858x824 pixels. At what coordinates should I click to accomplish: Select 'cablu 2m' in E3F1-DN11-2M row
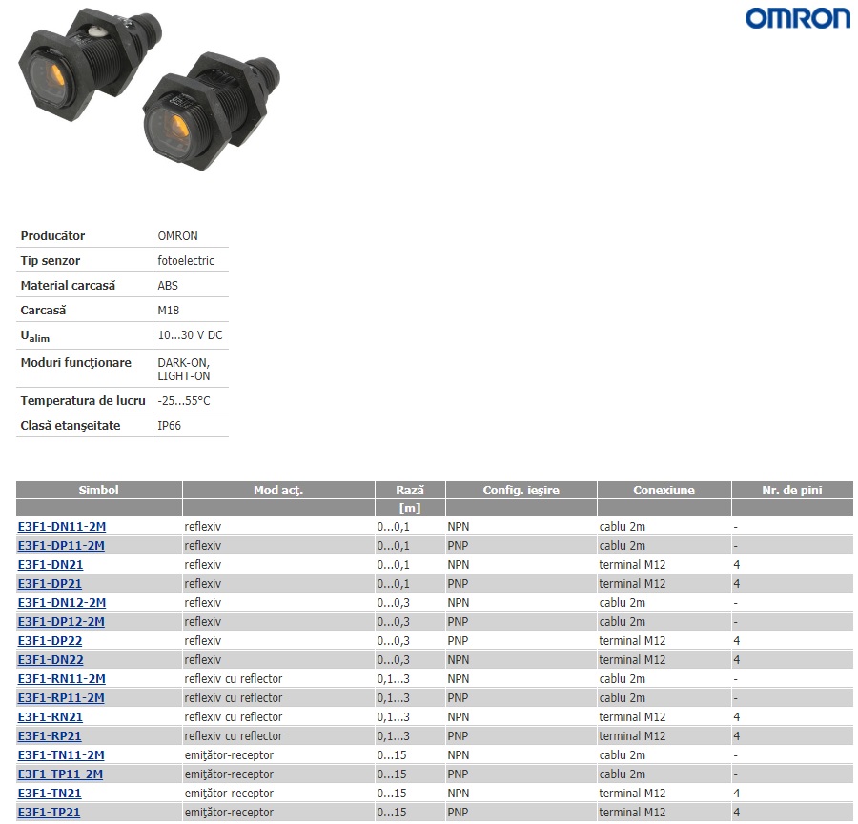[623, 527]
